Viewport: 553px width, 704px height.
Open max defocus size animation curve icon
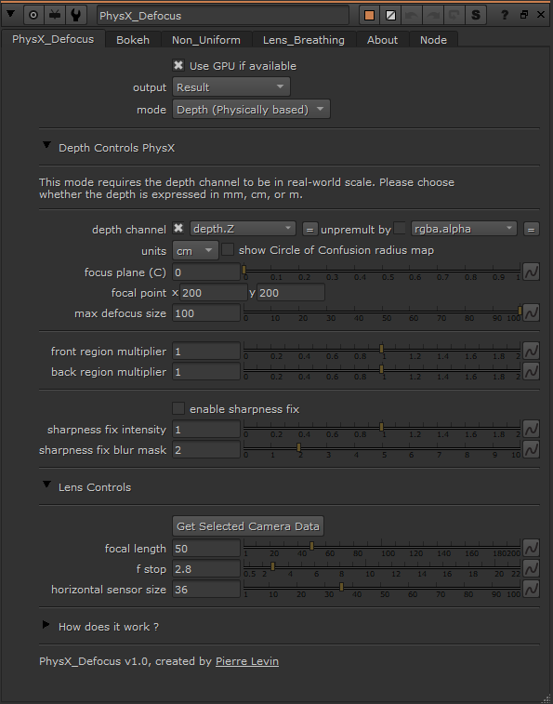click(x=531, y=312)
